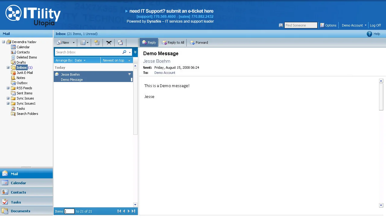
Task: Click the Calendar folder icon in tree
Action: [13, 47]
